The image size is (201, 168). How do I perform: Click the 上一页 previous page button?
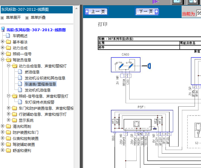tap(96, 11)
